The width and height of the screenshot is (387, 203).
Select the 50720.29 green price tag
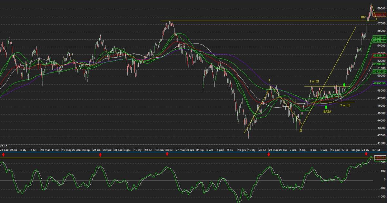[379, 72]
